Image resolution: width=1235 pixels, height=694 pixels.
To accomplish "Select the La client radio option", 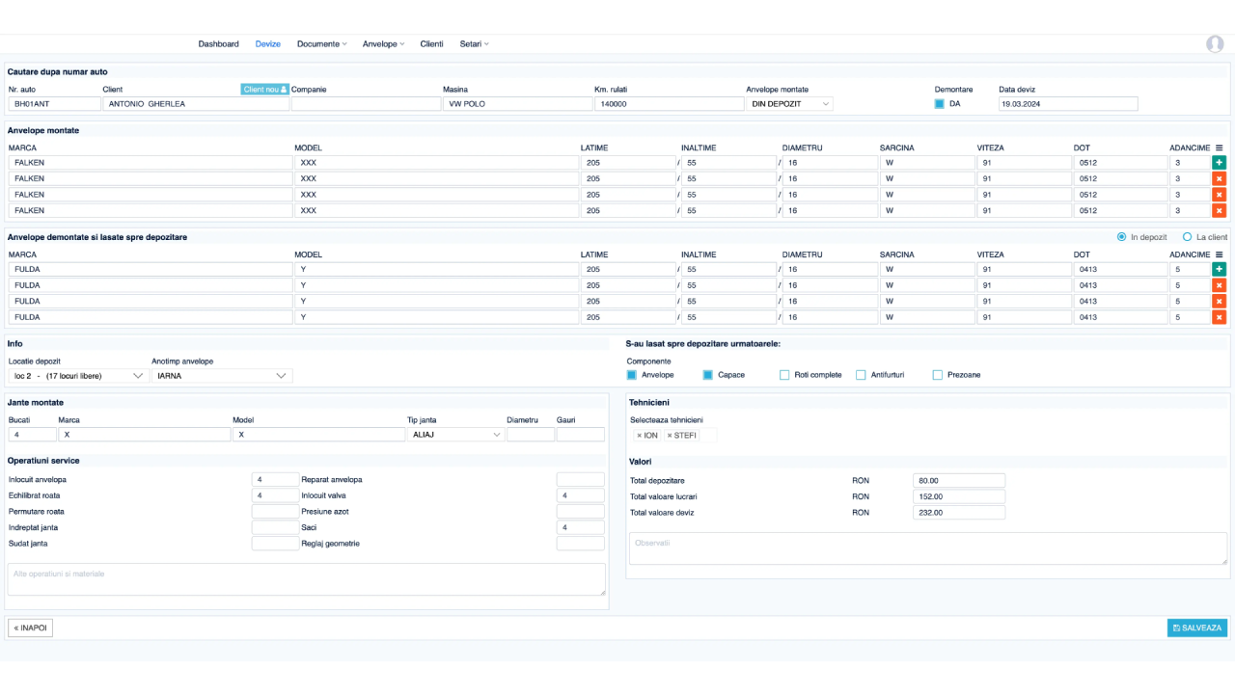I will pyautogui.click(x=1187, y=237).
